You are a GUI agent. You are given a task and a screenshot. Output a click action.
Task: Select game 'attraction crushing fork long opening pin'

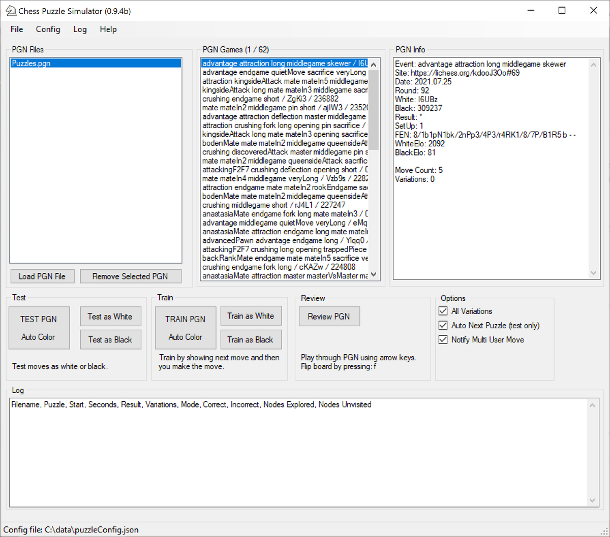click(x=285, y=125)
